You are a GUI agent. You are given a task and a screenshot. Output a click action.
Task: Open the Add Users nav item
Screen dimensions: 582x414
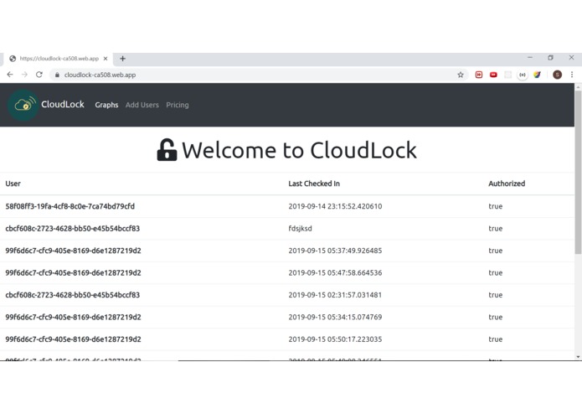tap(142, 105)
